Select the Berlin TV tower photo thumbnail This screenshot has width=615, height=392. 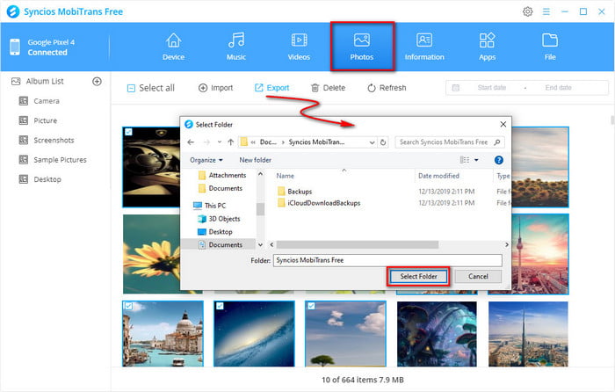pyautogui.click(x=539, y=254)
